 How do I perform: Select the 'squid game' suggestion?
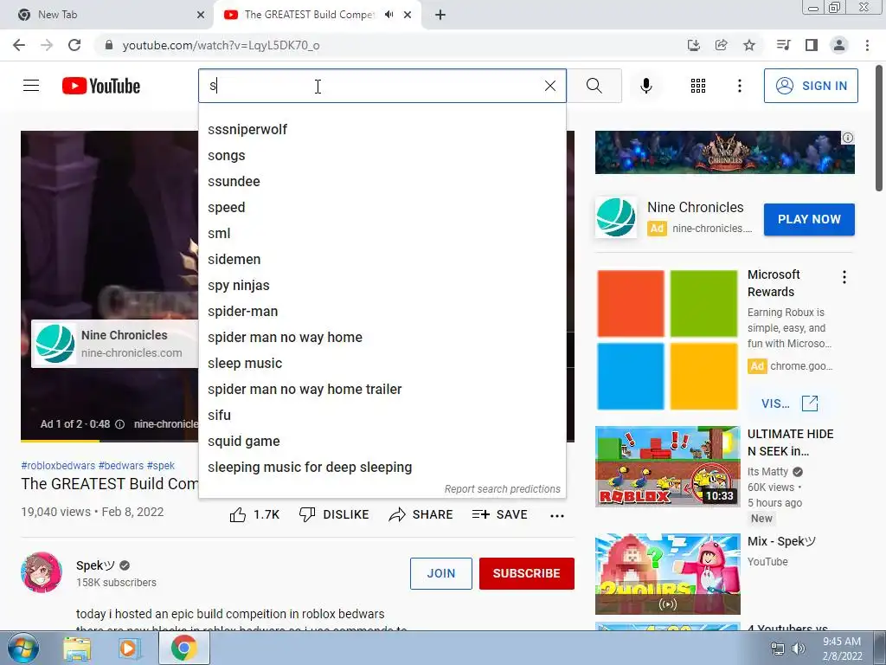coord(382,442)
